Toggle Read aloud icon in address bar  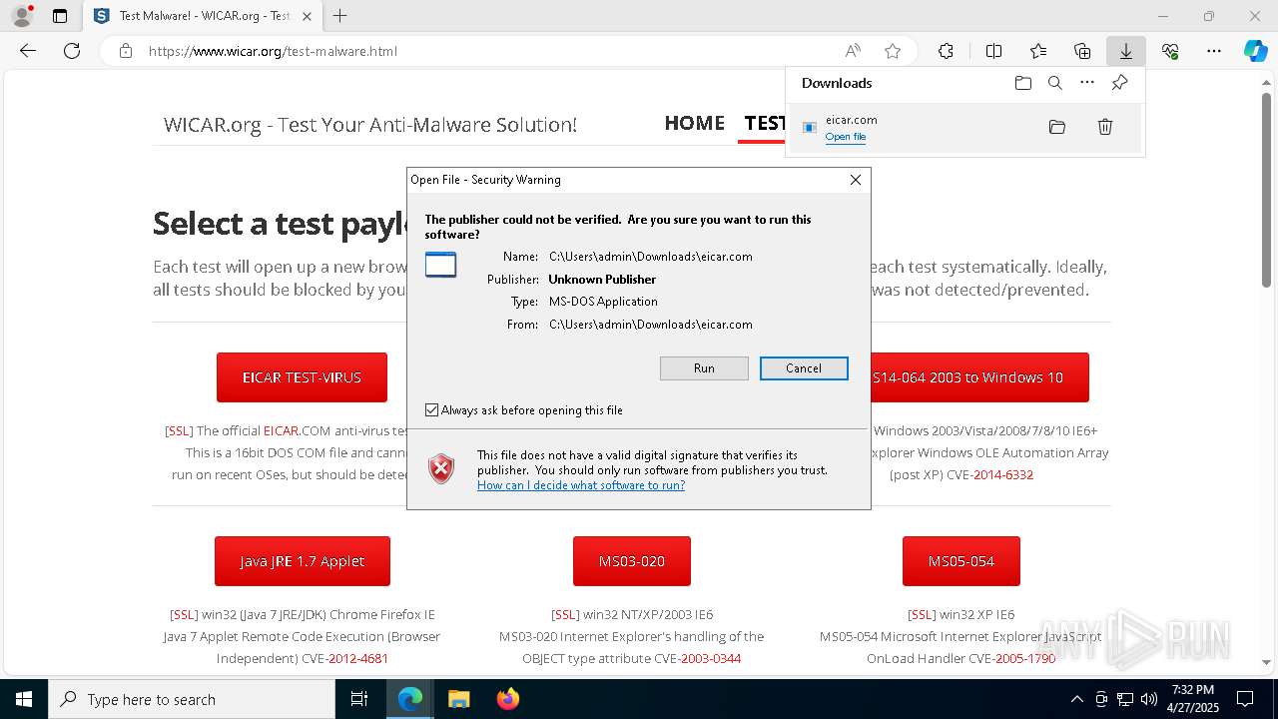tap(853, 51)
